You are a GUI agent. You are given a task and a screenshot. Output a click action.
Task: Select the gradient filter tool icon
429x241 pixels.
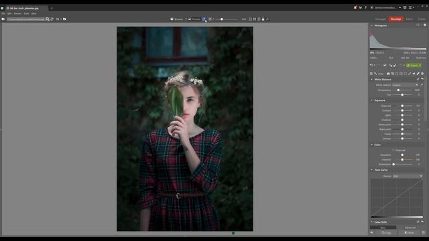401,74
